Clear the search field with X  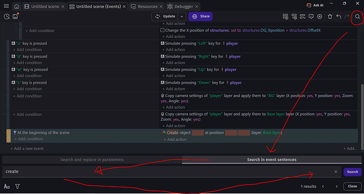[336, 172]
